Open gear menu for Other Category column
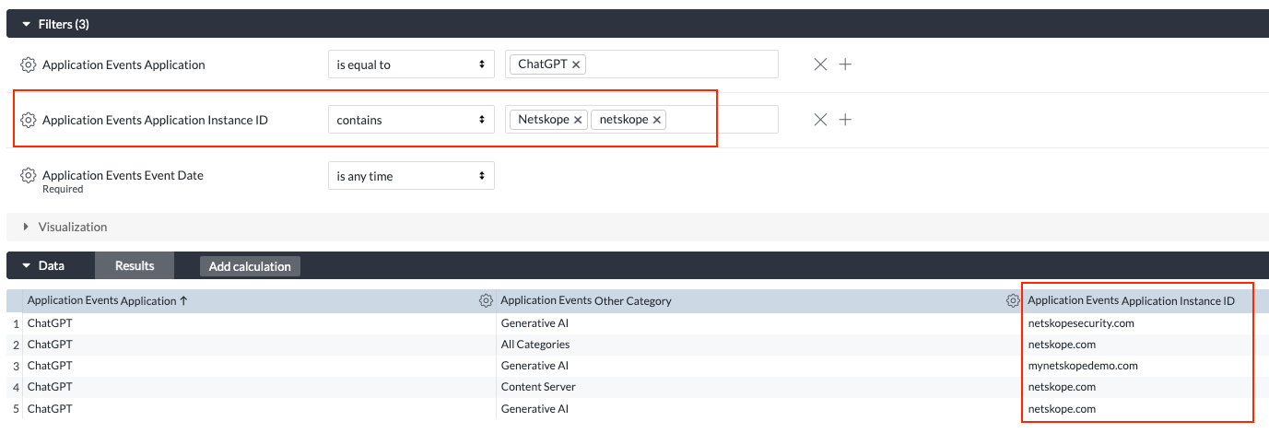 1013,300
